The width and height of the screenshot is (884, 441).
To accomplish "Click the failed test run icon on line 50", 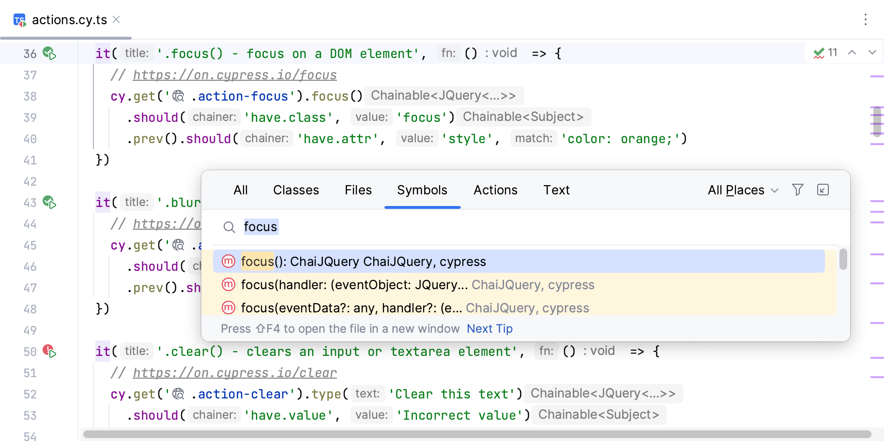I will pyautogui.click(x=49, y=351).
